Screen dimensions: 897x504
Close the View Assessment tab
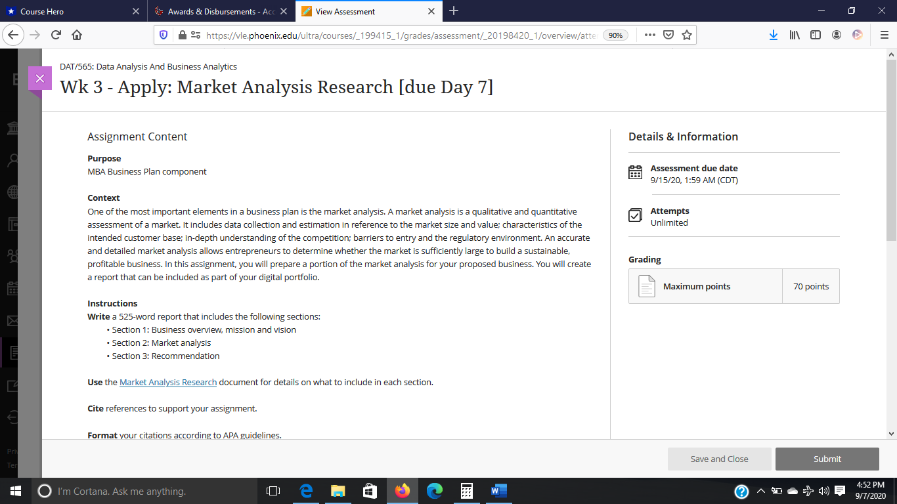tap(431, 12)
